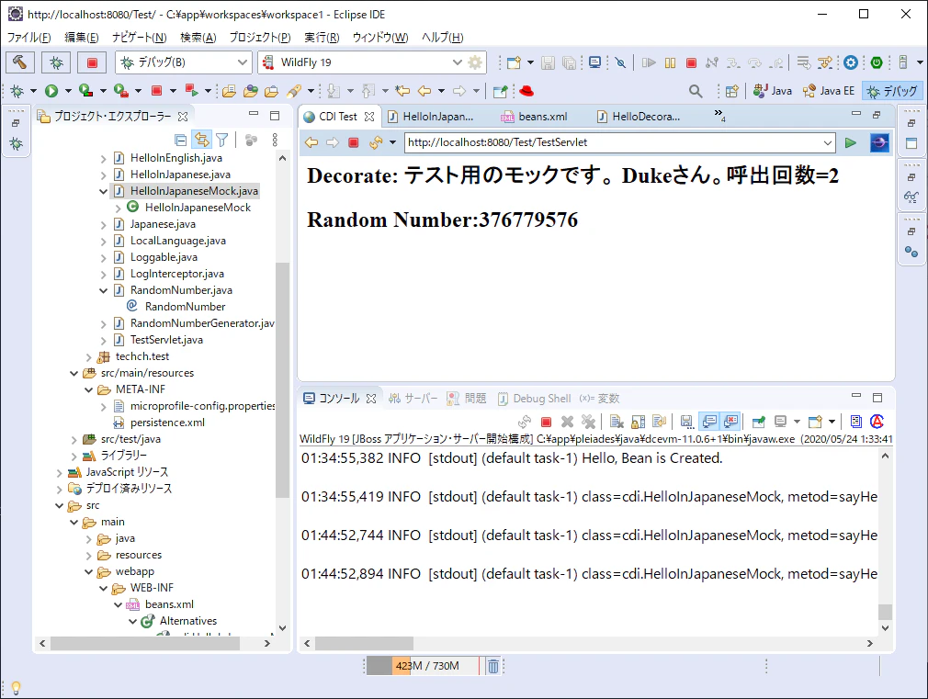The width and height of the screenshot is (928, 699).
Task: Select the サーバー tab
Action: (x=413, y=399)
